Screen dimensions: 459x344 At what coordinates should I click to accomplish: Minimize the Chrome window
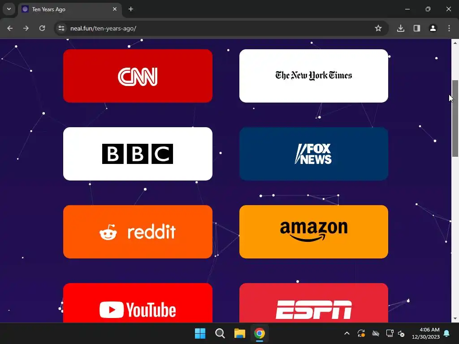point(407,9)
